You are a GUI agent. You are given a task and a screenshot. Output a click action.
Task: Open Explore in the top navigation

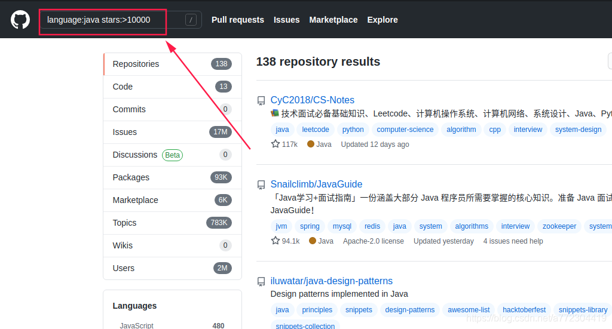tap(382, 20)
